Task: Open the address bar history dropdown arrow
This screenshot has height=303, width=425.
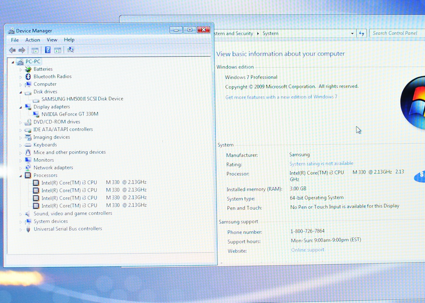Action: click(x=352, y=34)
